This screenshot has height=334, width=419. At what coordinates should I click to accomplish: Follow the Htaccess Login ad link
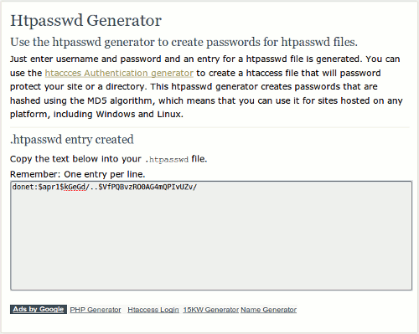pos(153,310)
